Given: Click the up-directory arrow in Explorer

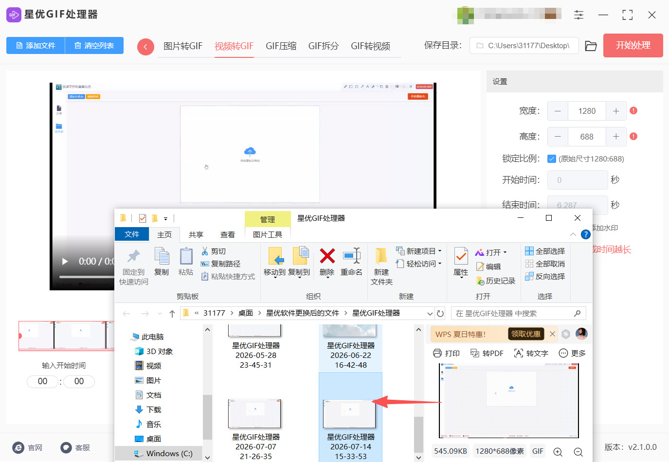Looking at the screenshot, I should tap(172, 314).
